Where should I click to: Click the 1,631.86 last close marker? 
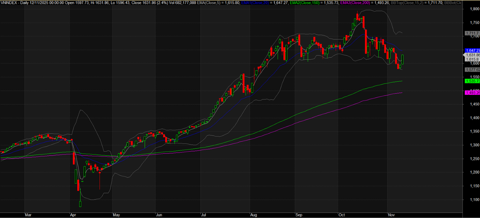tap(472, 55)
